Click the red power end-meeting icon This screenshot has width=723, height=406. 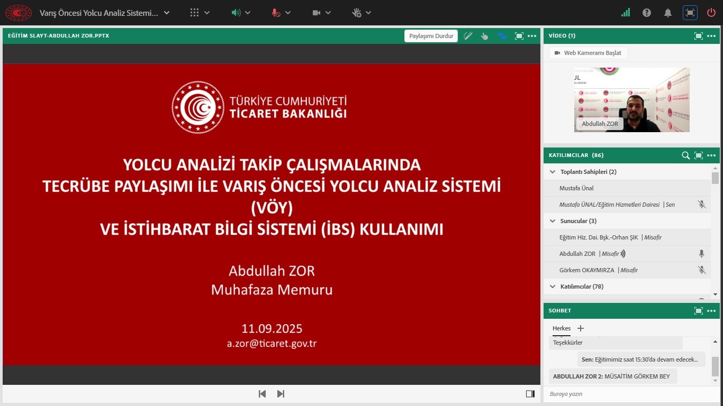(x=711, y=13)
